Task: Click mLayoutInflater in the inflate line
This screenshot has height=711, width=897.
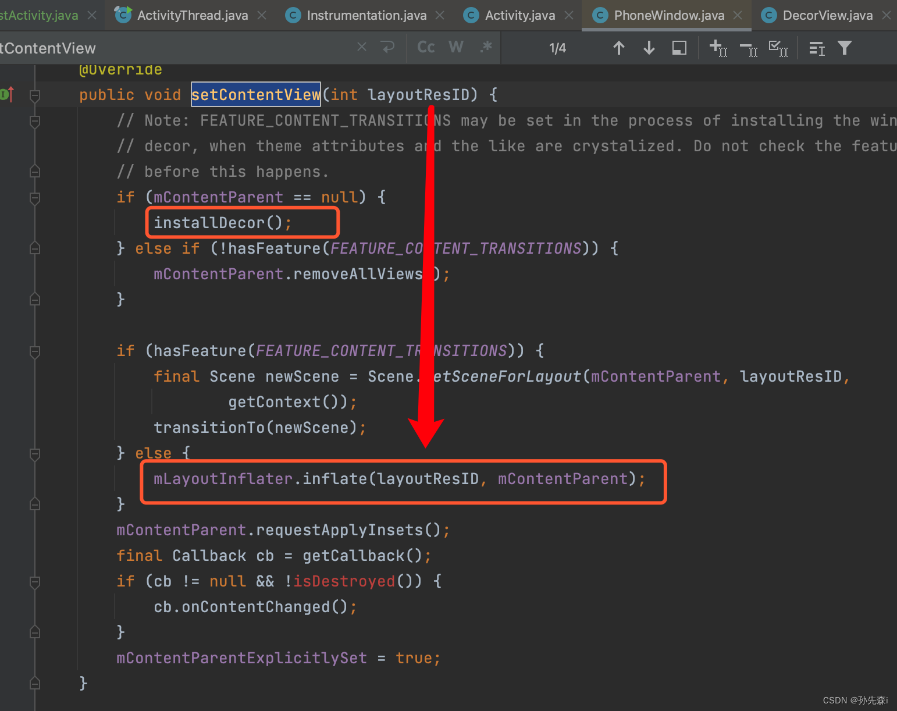Action: pyautogui.click(x=223, y=479)
